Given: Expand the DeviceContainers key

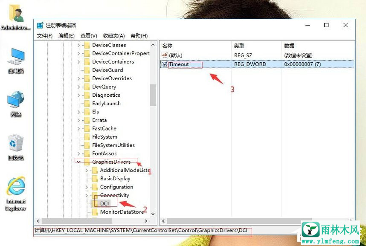Looking at the screenshot, I should (78, 62).
